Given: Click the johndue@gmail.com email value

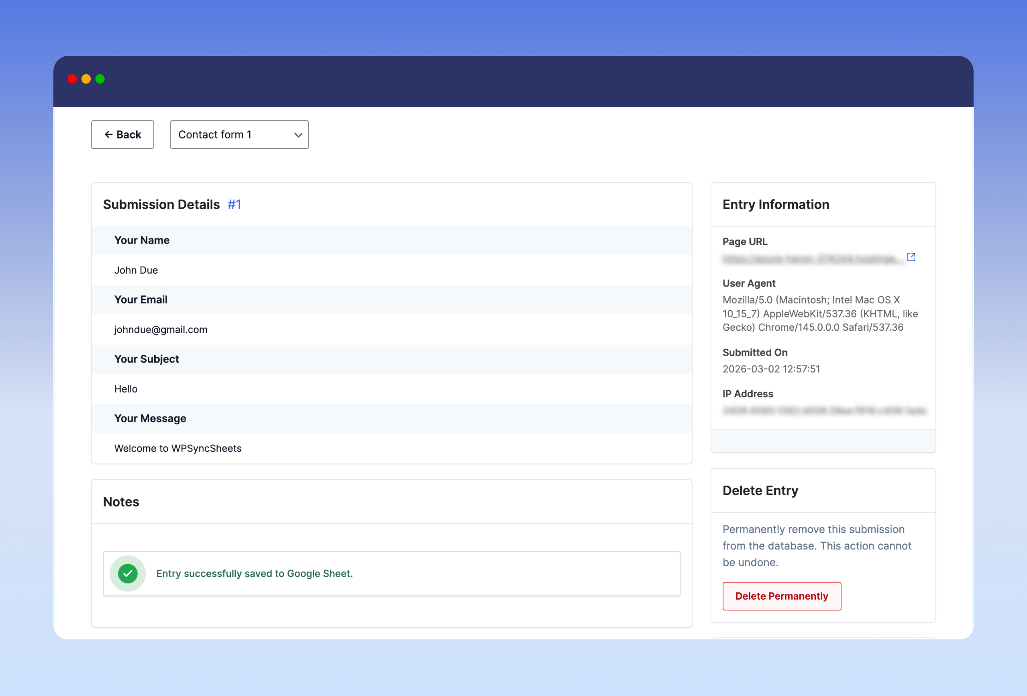Looking at the screenshot, I should click(161, 330).
